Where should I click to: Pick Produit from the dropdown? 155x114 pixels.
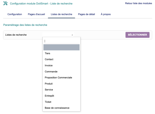[49, 83]
